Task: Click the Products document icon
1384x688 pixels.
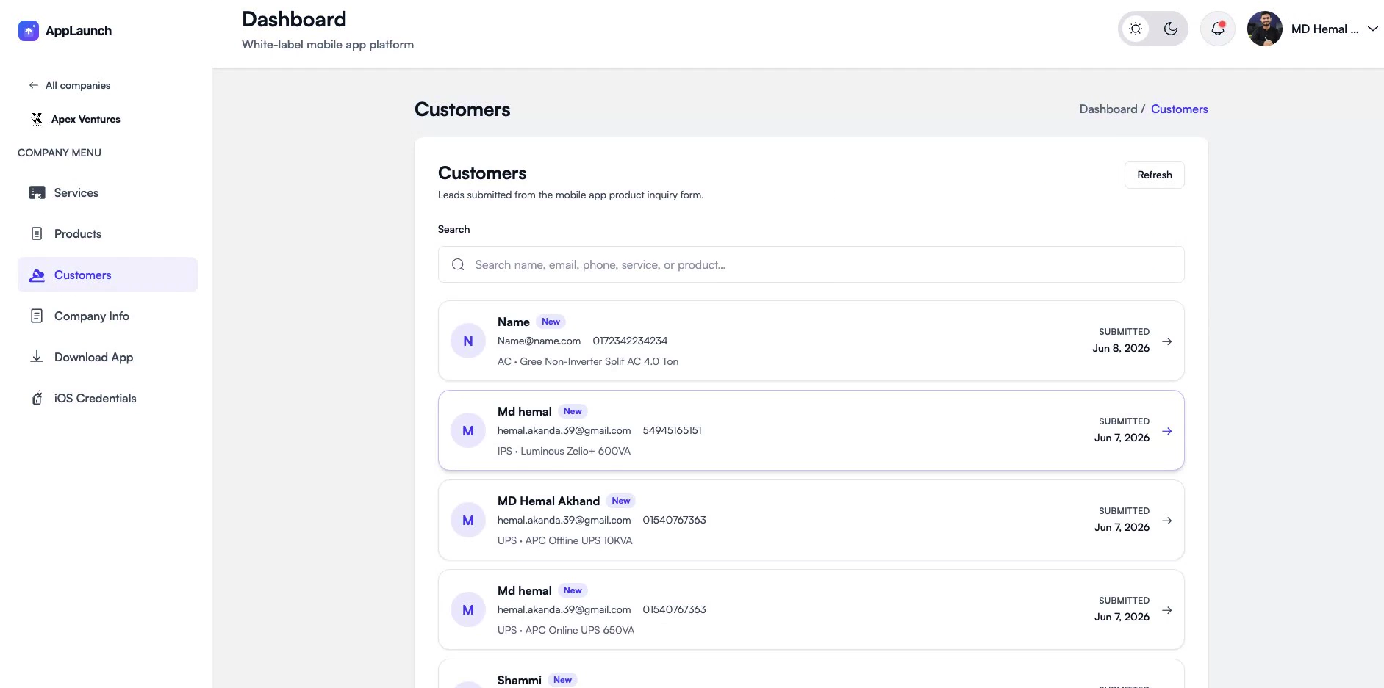Action: click(x=37, y=233)
